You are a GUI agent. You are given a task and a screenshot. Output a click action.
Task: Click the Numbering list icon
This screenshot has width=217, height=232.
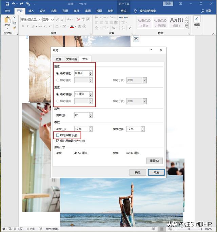104,18
